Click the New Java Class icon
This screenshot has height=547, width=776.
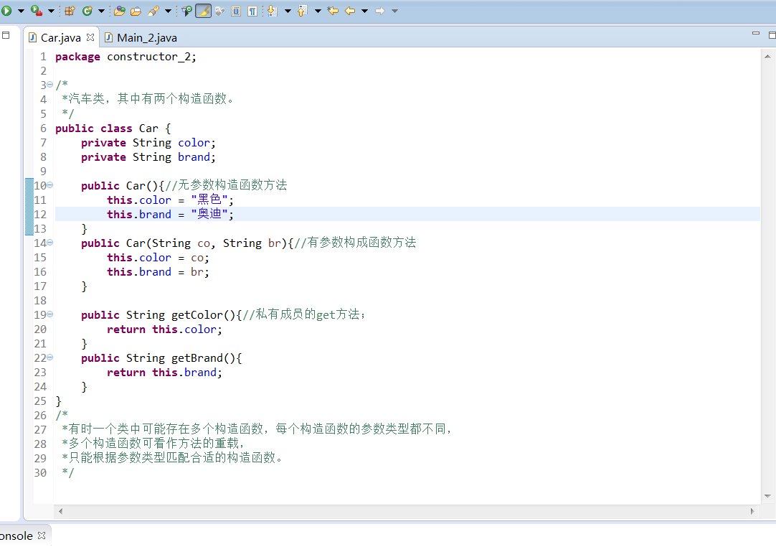click(x=87, y=11)
